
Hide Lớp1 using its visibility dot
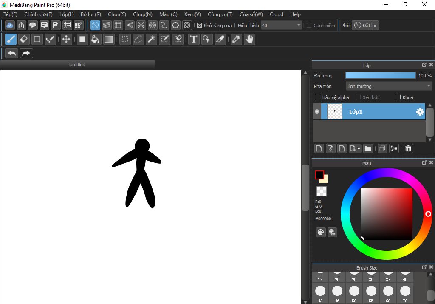317,112
